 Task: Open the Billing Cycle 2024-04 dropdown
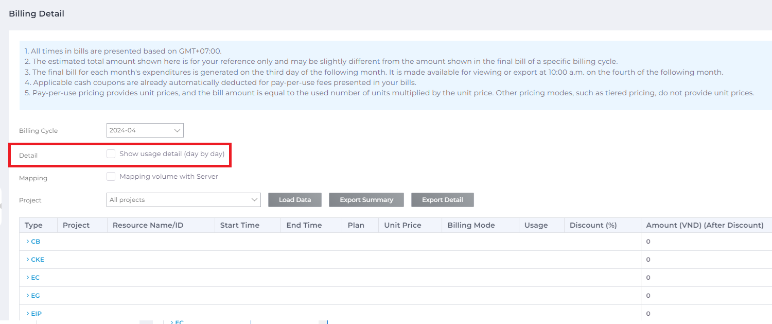coord(145,130)
